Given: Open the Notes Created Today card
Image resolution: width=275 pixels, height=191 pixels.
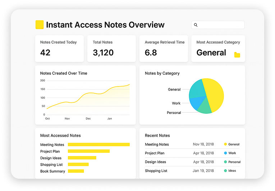Looking at the screenshot, I should 59,48.
